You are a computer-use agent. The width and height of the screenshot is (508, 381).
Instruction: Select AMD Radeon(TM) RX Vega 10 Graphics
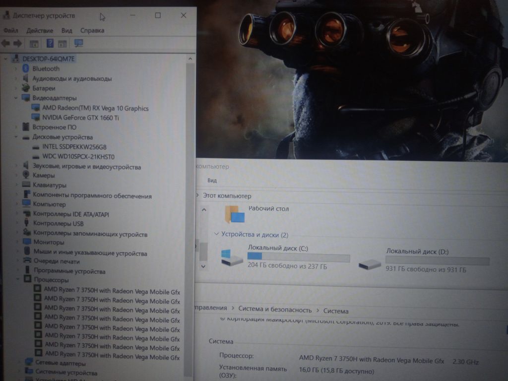click(x=95, y=108)
